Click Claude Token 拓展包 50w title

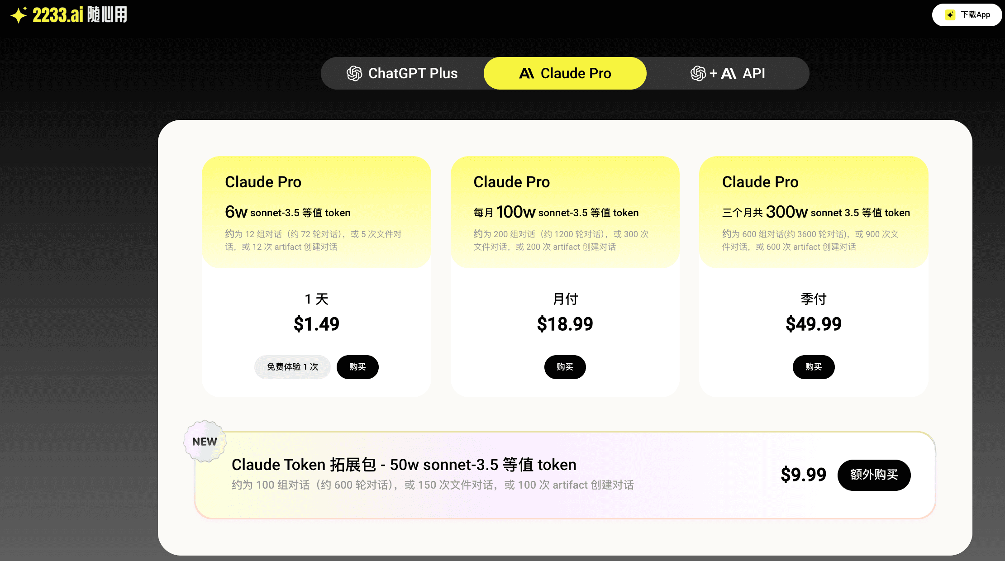point(404,465)
